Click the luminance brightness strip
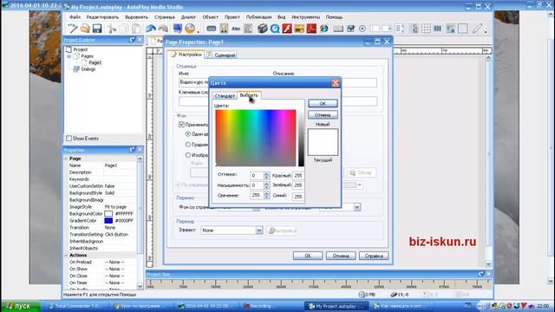 (301, 138)
